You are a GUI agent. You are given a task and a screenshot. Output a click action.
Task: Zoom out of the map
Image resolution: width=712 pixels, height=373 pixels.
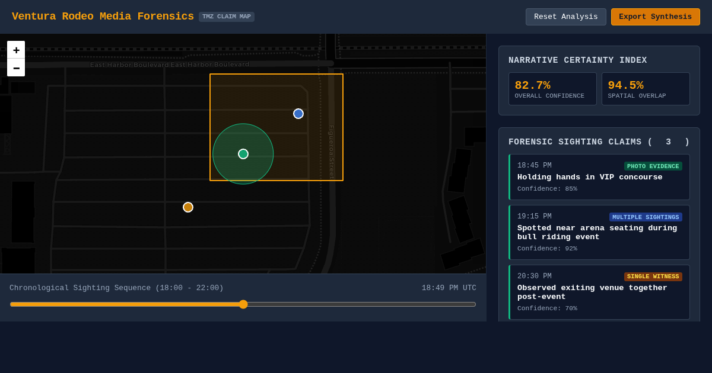click(x=16, y=67)
